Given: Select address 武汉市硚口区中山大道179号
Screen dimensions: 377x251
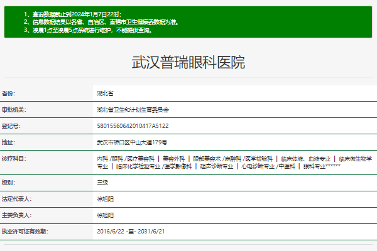Looking at the screenshot, I should point(132,142).
